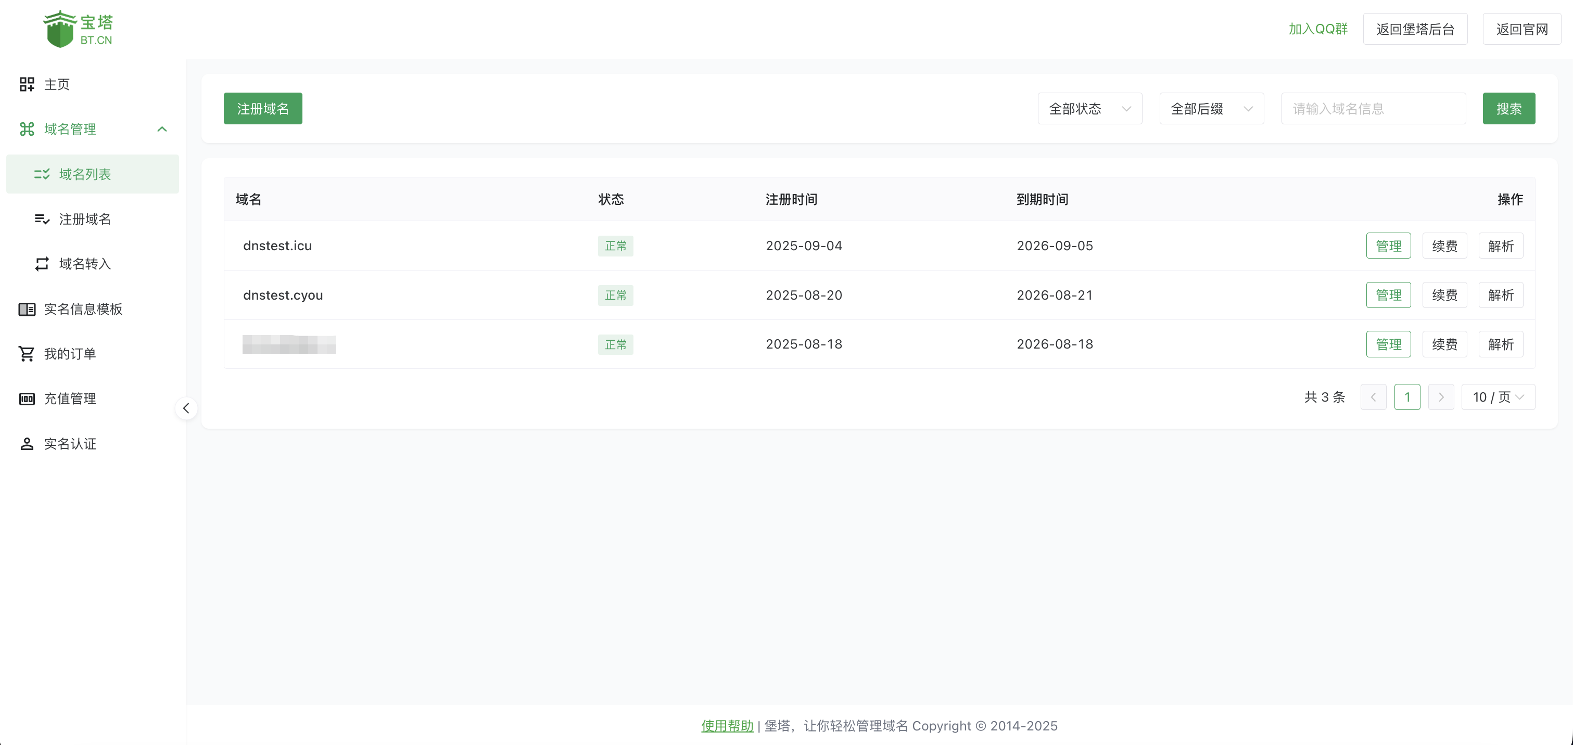Viewport: 1573px width, 745px height.
Task: Collapse the 域名管理 submenu chevron
Action: (162, 129)
